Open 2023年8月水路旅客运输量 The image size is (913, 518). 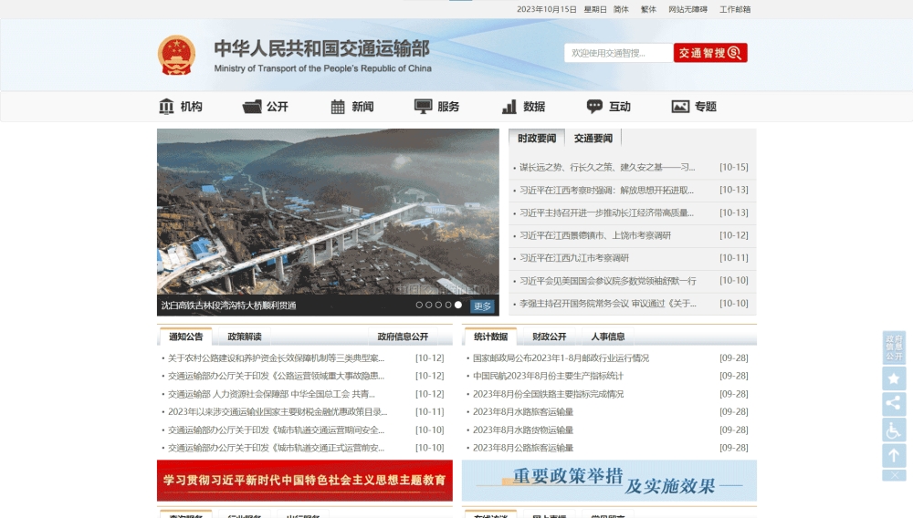(x=523, y=411)
